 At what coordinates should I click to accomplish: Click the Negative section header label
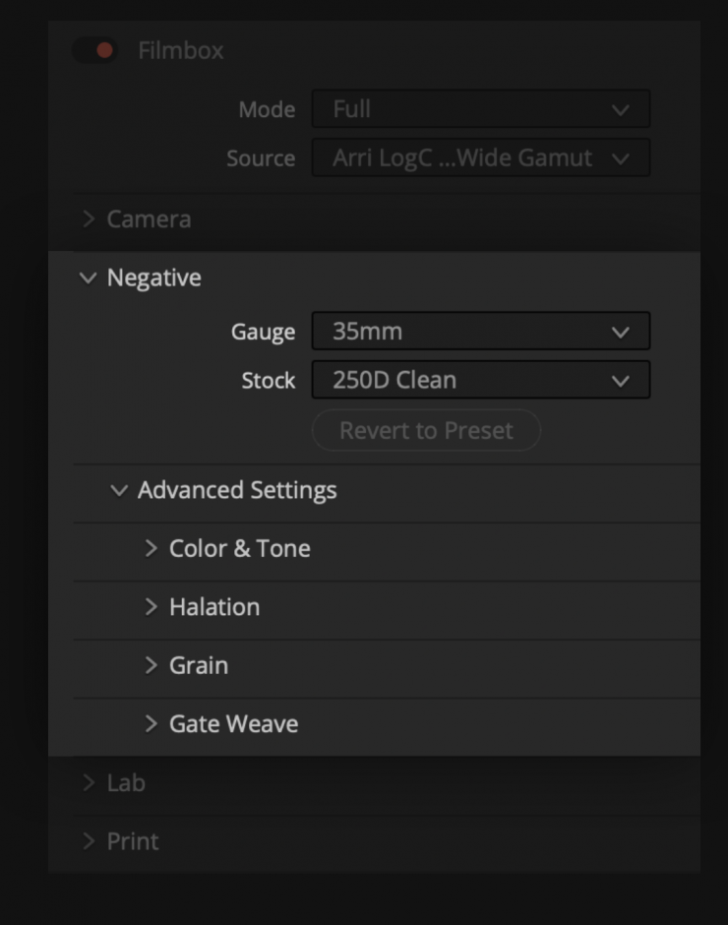tap(154, 278)
